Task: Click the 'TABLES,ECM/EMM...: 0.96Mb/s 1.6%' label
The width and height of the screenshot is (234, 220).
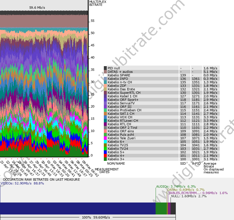Action: (x=198, y=193)
